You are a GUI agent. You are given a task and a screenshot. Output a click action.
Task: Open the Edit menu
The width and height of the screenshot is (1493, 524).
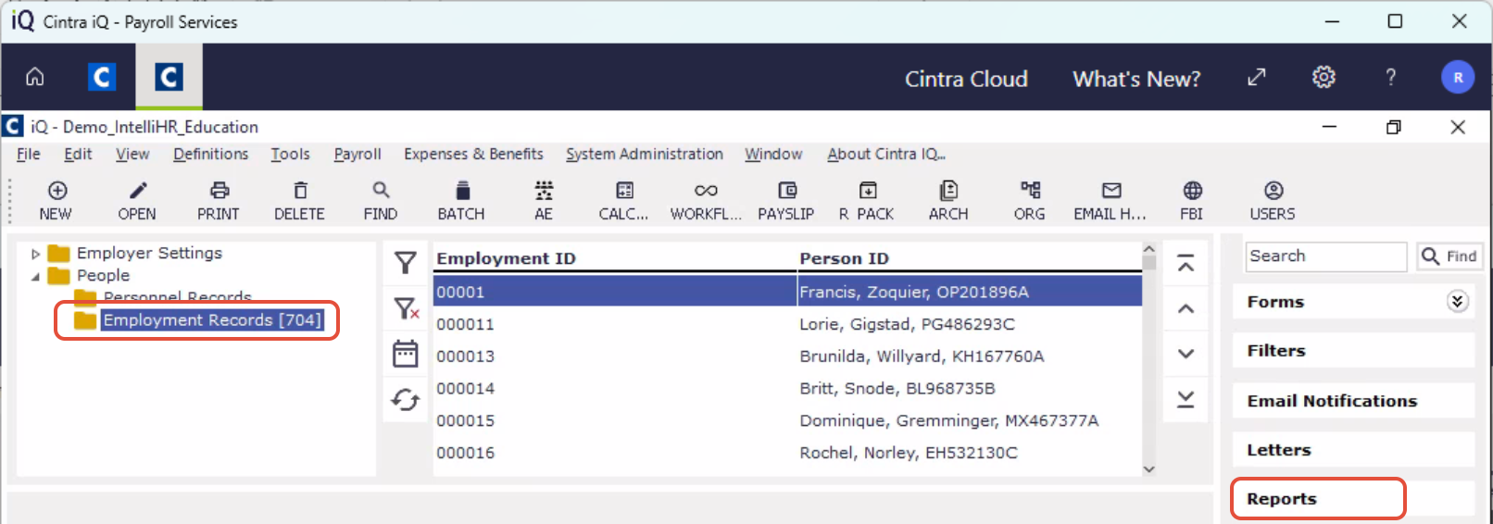pyautogui.click(x=78, y=154)
